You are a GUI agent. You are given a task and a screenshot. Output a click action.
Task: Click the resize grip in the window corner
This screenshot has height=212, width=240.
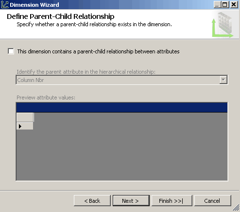coord(236,208)
